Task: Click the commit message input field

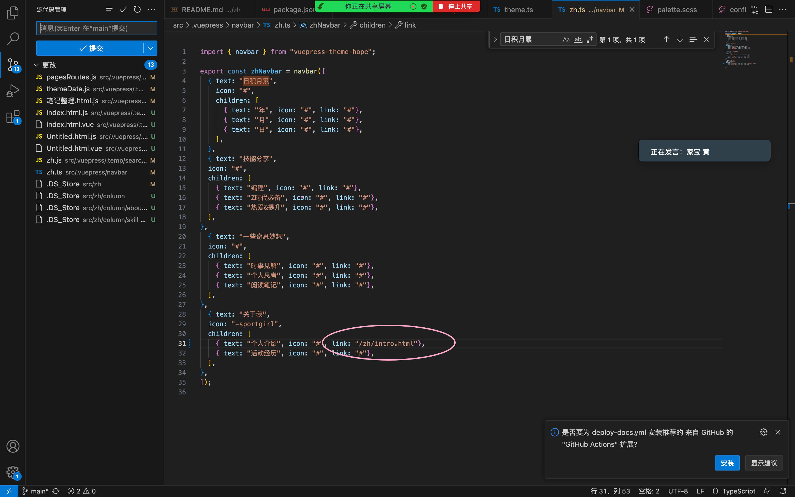Action: (x=97, y=28)
